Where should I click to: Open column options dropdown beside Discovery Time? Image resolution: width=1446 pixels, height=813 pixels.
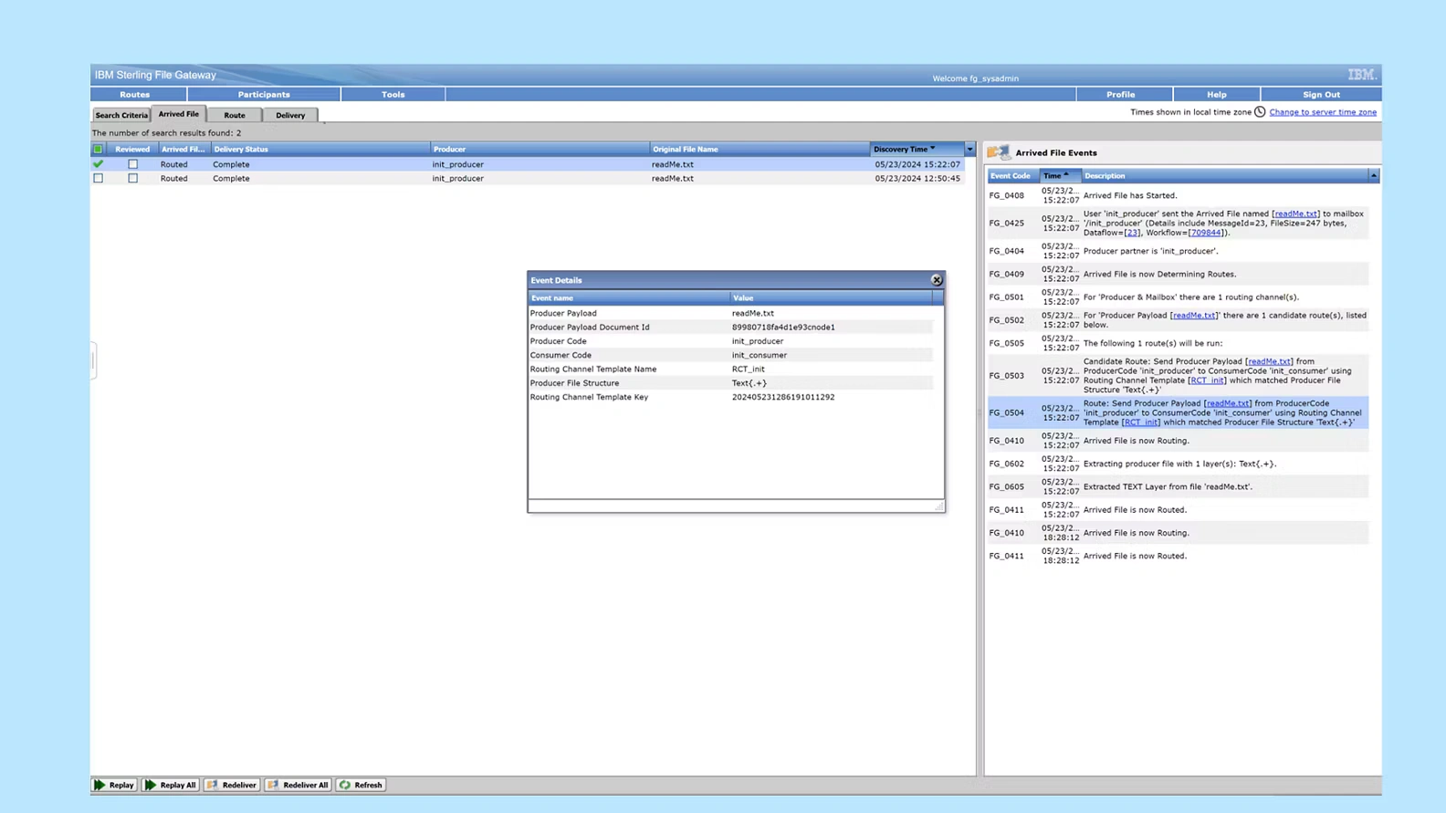pos(969,149)
